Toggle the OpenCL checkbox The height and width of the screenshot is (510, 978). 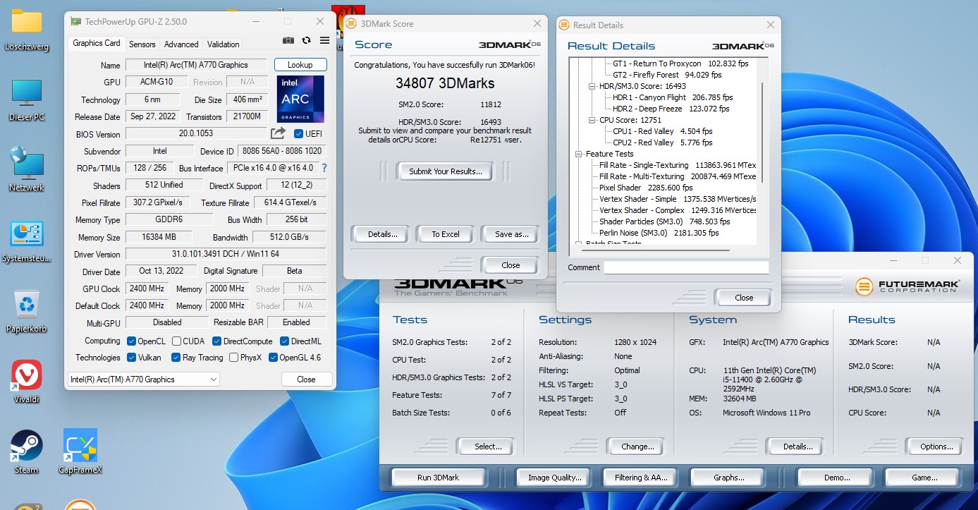tap(131, 341)
